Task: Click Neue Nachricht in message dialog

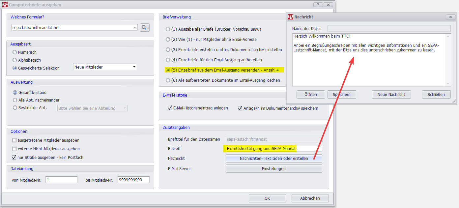Action: point(391,95)
